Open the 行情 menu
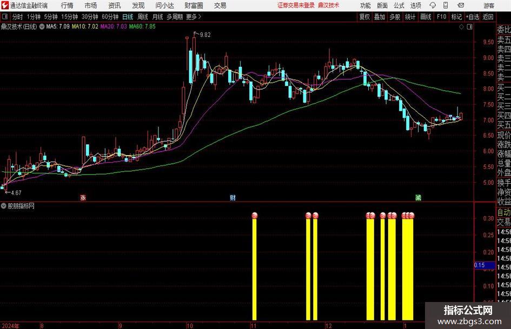Image resolution: width=511 pixels, height=329 pixels. 67,5
